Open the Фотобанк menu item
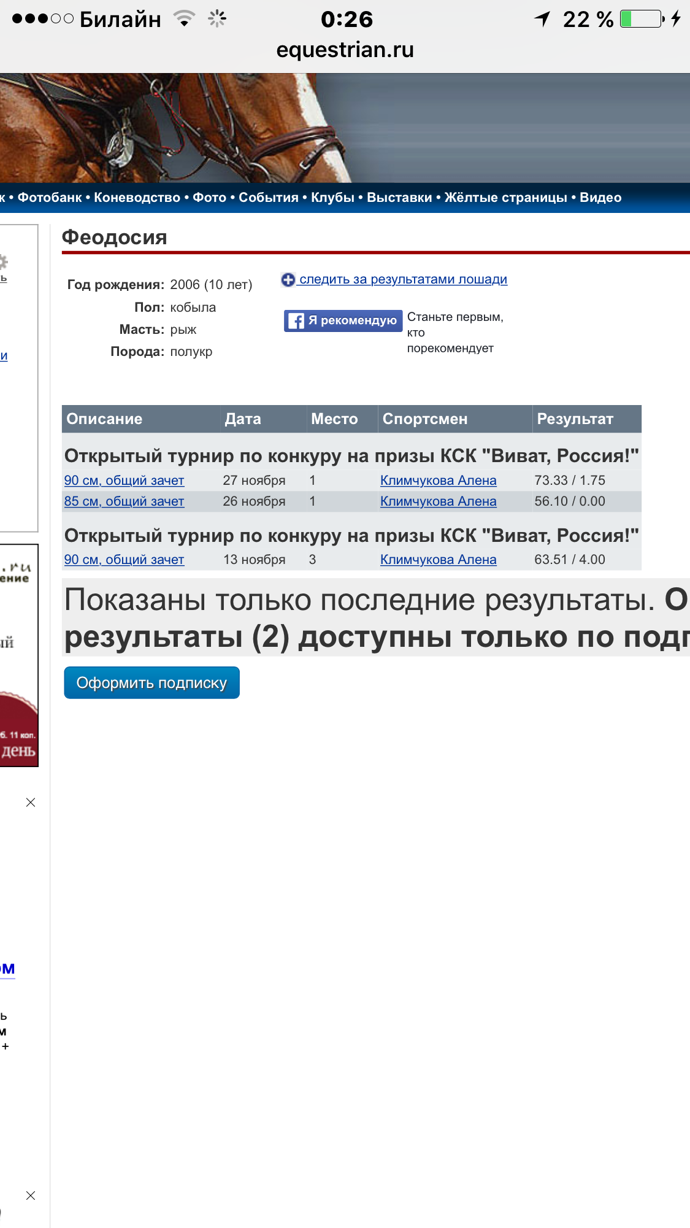690x1228 pixels. coord(49,198)
